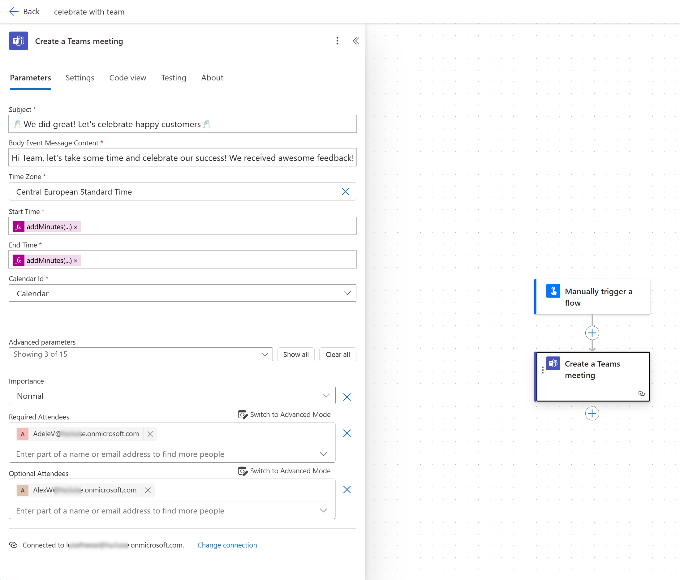Click the Back arrow icon
The width and height of the screenshot is (680, 580).
tap(14, 12)
